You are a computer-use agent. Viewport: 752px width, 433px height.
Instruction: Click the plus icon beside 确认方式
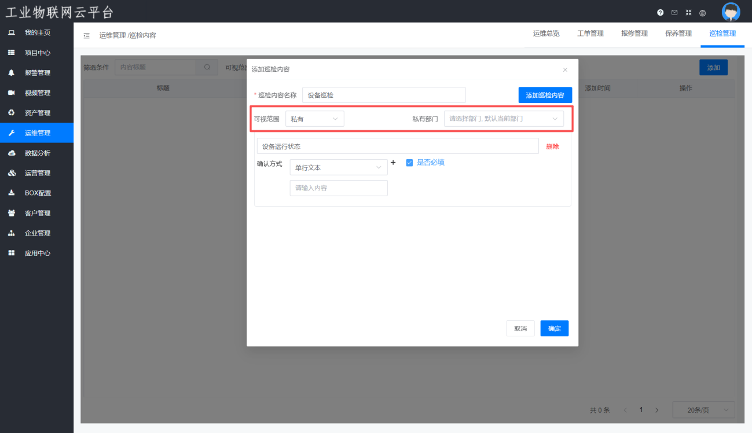point(393,163)
